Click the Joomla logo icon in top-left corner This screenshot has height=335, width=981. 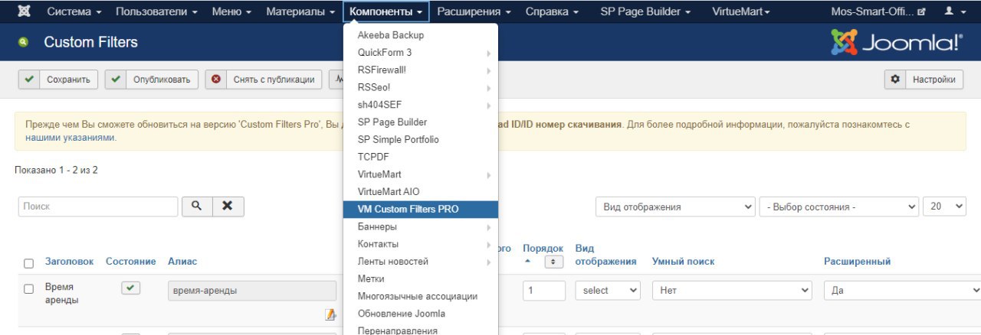click(x=24, y=12)
